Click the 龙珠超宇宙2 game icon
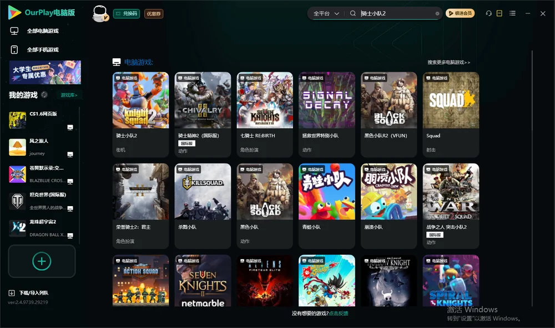 click(x=17, y=228)
